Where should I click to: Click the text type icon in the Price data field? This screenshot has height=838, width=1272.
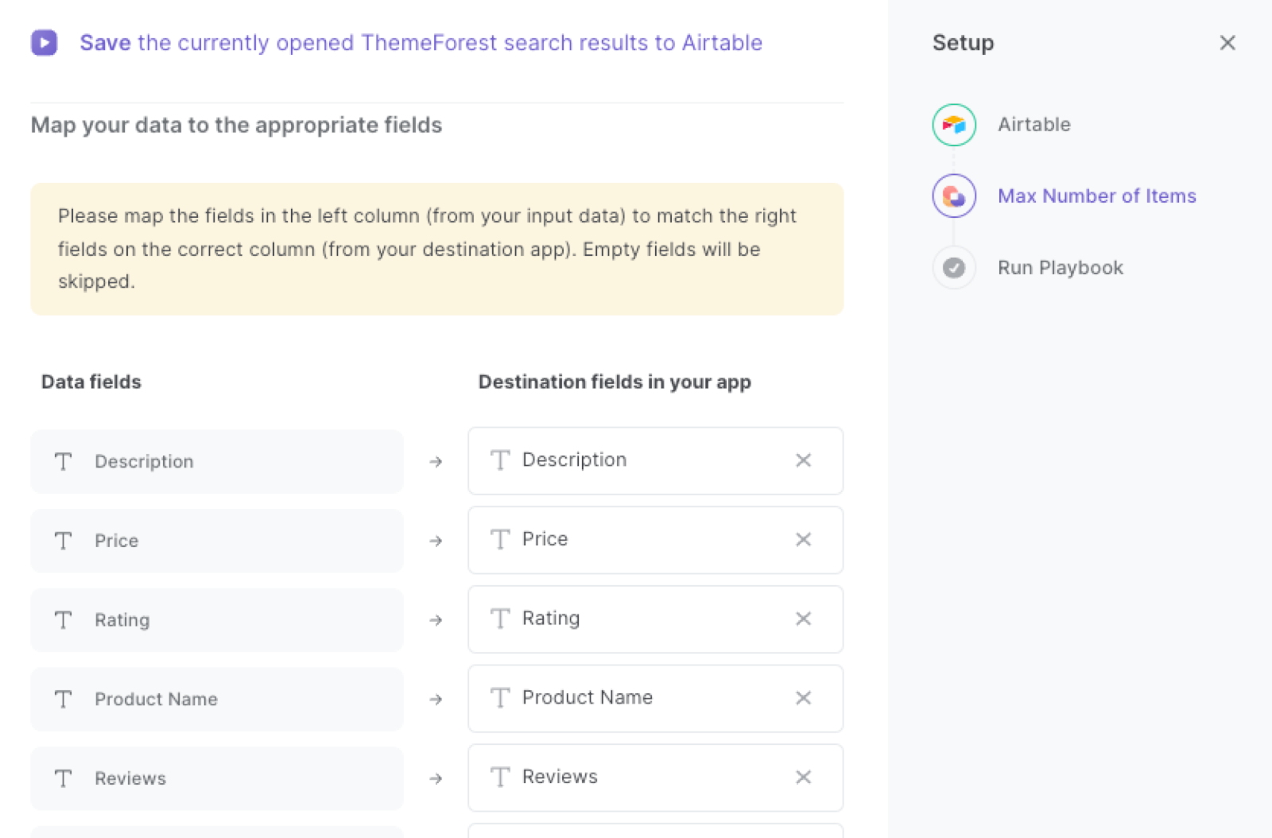coord(64,541)
